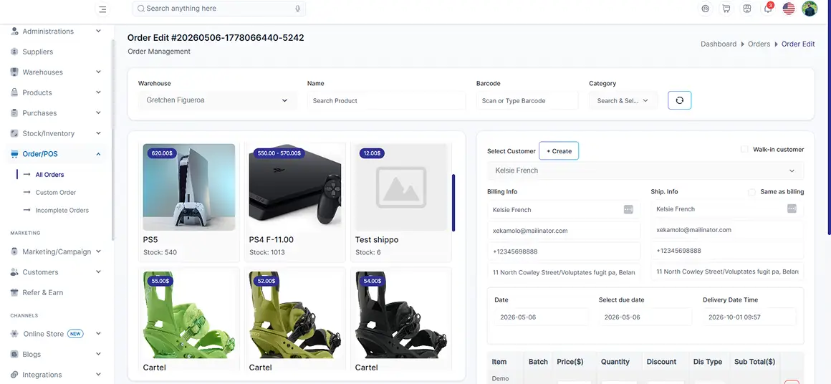Click the Order/POS cart sidebar icon

(15, 154)
